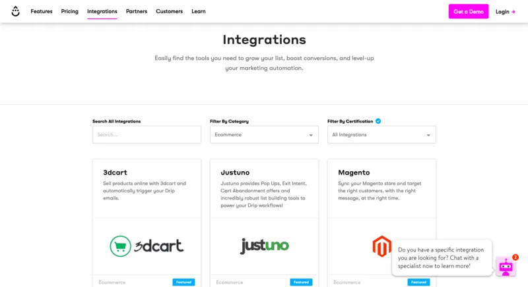Screen dimensions: 528x287
Task: Click the 3dcart logo image
Action: point(147,246)
